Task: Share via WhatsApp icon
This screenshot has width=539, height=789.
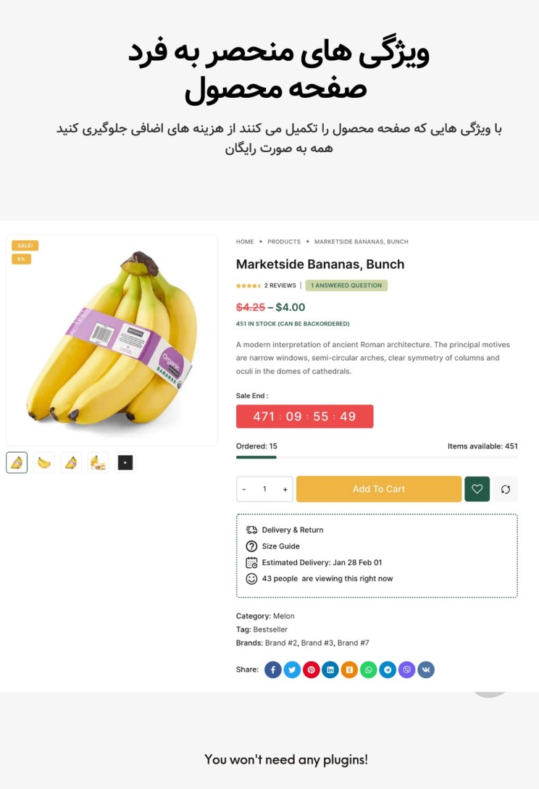Action: (368, 669)
